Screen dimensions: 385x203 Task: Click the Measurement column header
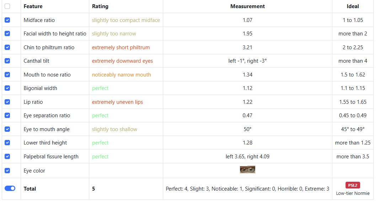coord(247,6)
